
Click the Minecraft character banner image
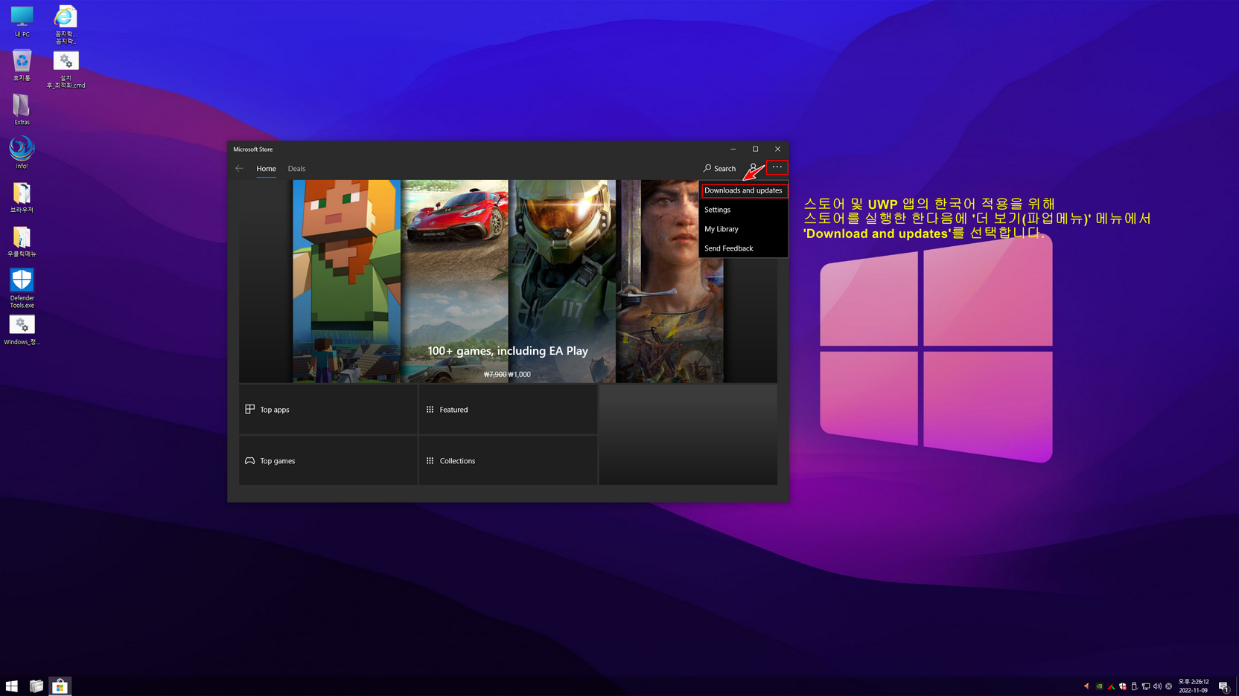[x=346, y=281]
